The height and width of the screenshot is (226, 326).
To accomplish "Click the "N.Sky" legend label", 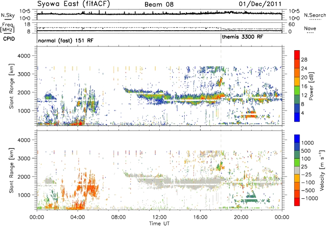I will (x=8, y=15).
